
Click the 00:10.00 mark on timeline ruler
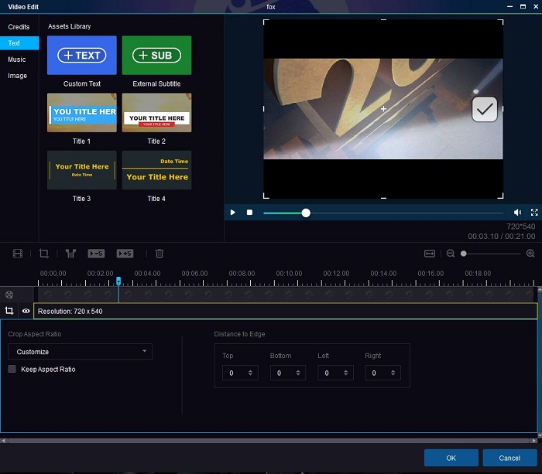289,274
